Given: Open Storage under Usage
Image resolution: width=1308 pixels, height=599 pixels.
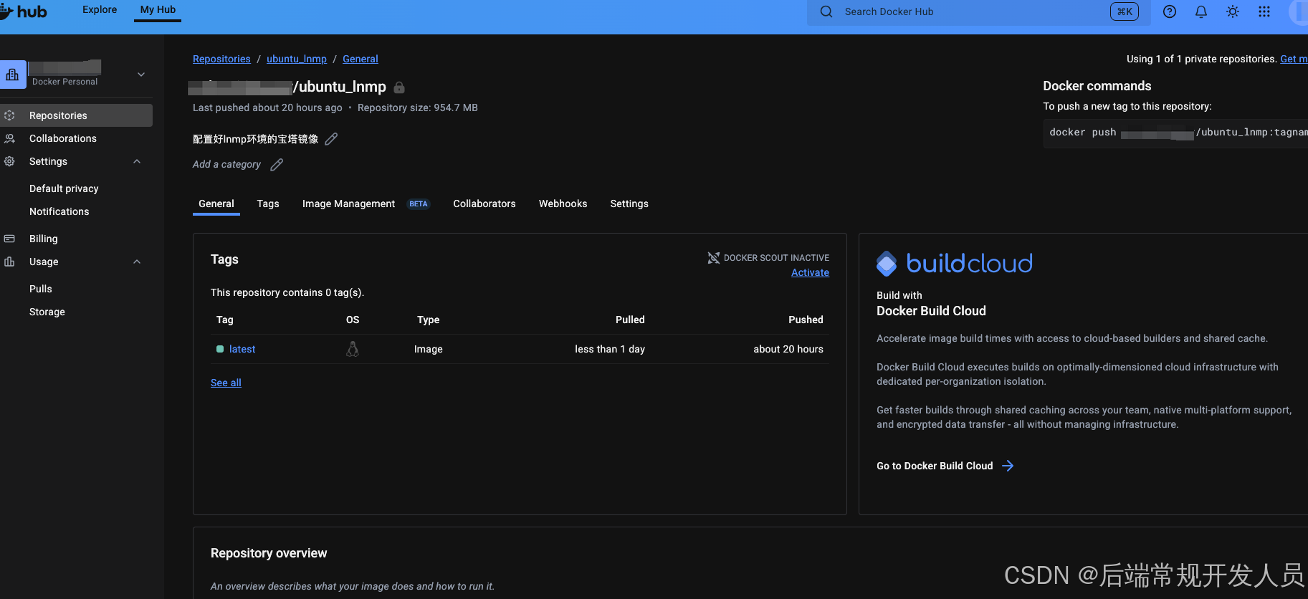Looking at the screenshot, I should tap(47, 312).
